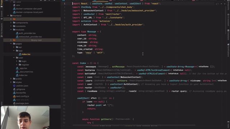Image resolution: width=230 pixels, height=129 pixels.
Task: Click the .eslintrc.json file icon
Action: (14, 86)
